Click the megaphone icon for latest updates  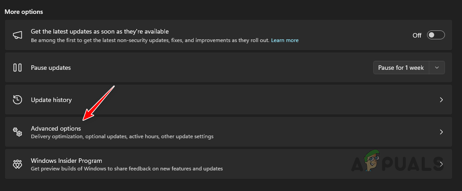tap(17, 35)
